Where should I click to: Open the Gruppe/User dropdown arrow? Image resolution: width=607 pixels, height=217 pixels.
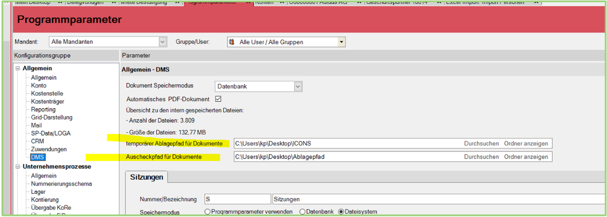[x=341, y=42]
